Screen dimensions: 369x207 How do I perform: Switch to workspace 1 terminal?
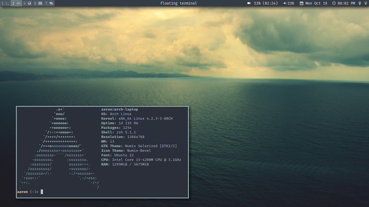5,3
